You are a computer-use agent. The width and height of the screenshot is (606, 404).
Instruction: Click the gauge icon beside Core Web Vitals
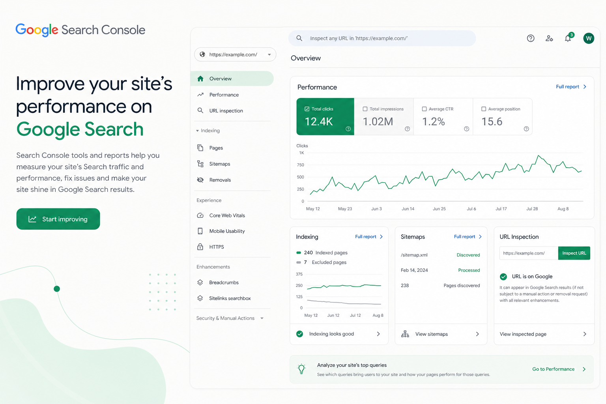click(x=200, y=215)
